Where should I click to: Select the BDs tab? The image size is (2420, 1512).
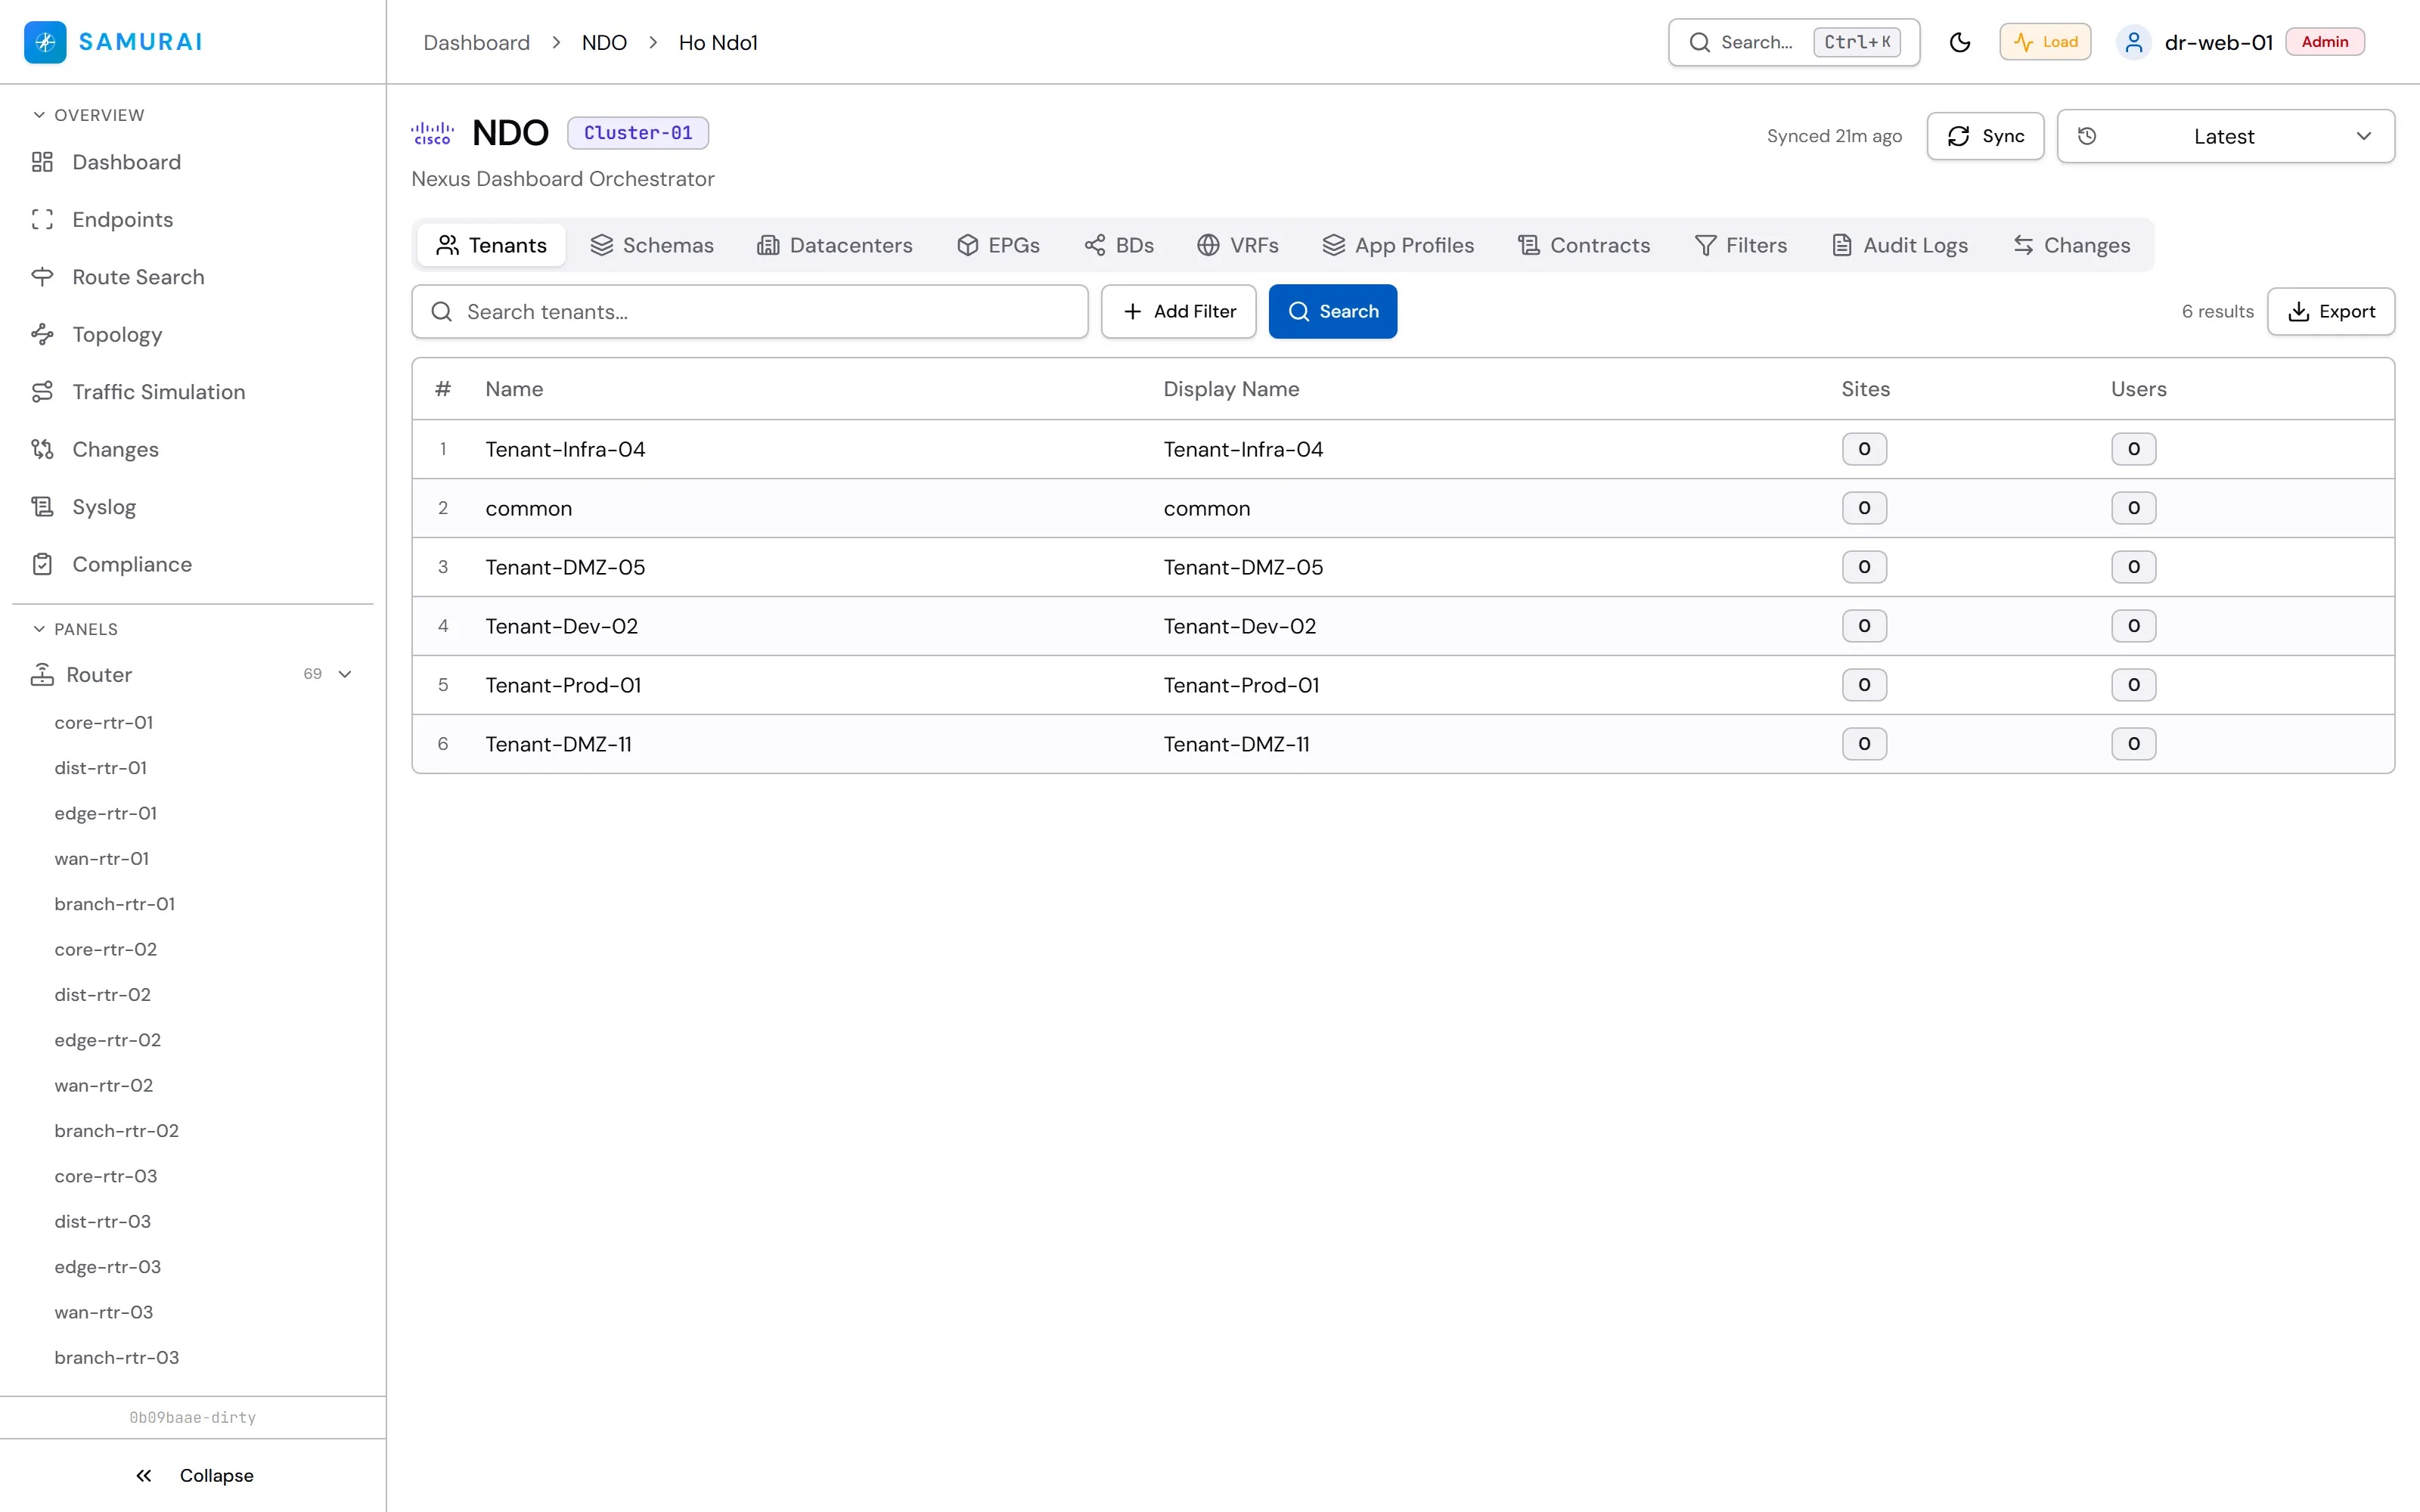click(x=1119, y=245)
